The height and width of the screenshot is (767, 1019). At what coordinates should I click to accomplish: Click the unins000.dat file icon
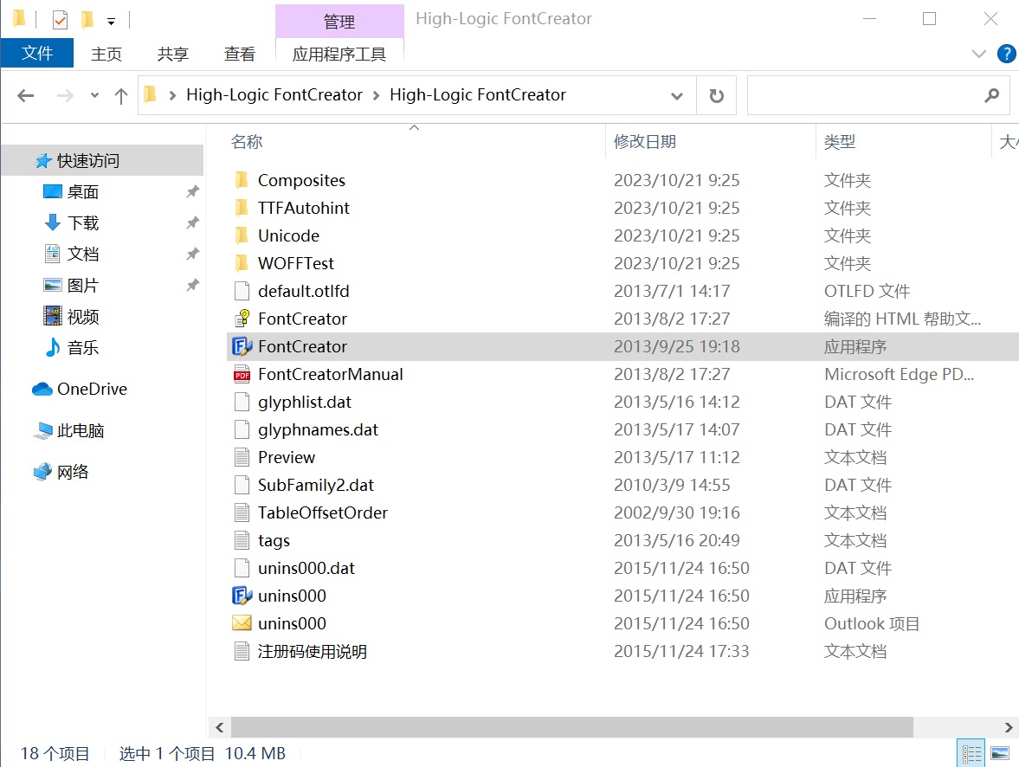[242, 568]
